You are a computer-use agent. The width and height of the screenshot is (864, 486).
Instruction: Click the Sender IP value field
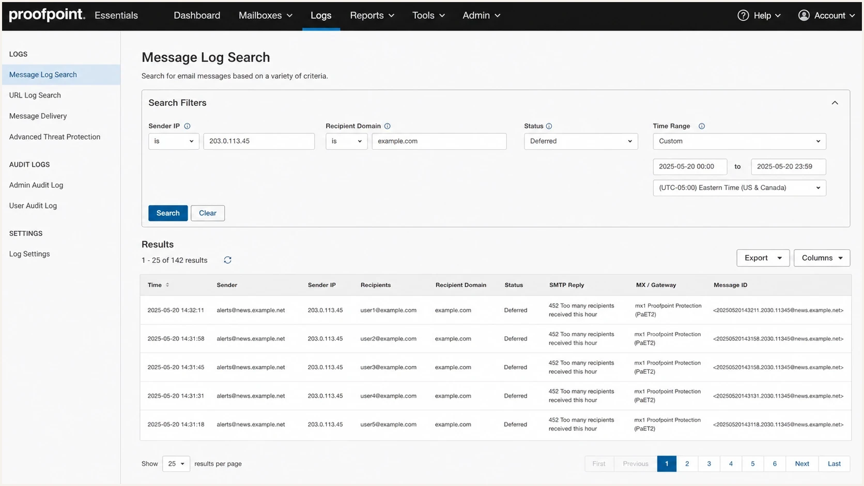(259, 141)
